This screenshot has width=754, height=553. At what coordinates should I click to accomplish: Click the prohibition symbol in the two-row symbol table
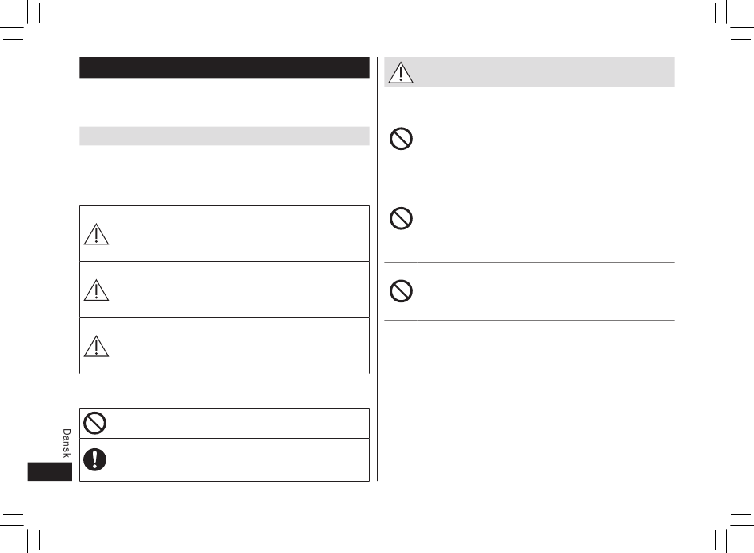94,423
